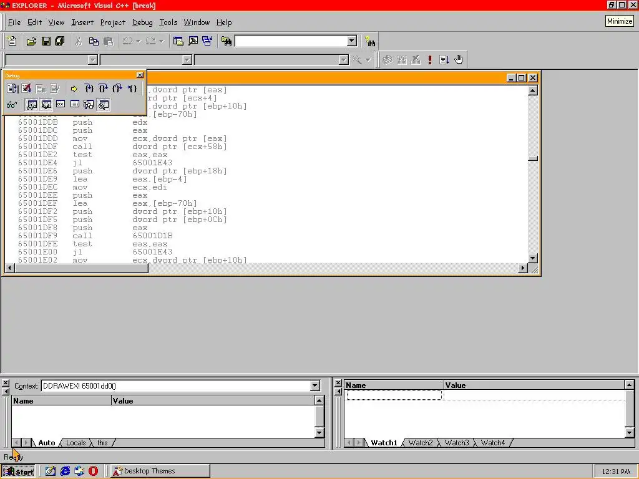
Task: Open the WizardBar actions wand dropdown arrow
Action: pos(368,60)
